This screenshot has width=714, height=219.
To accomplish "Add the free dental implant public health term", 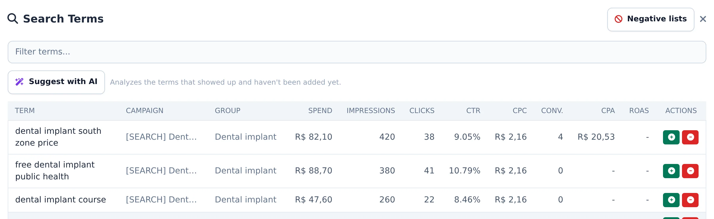I will pos(671,171).
